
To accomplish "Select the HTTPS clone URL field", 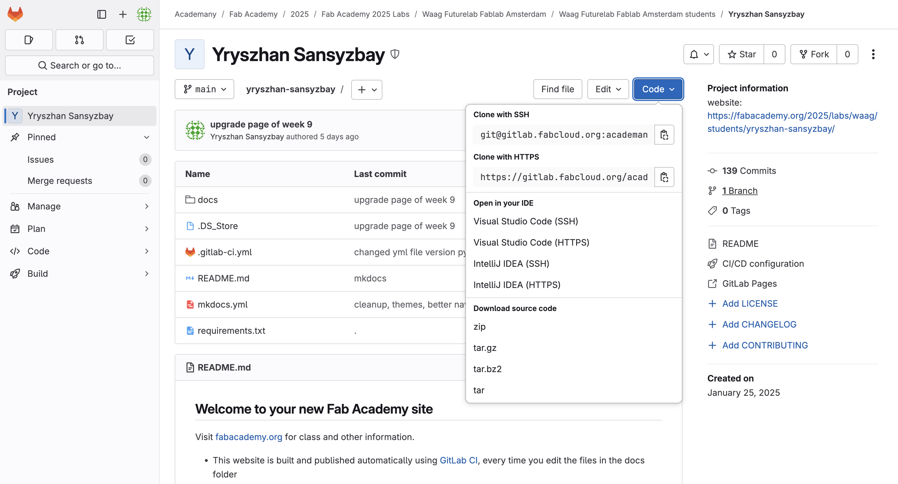I will pos(564,177).
